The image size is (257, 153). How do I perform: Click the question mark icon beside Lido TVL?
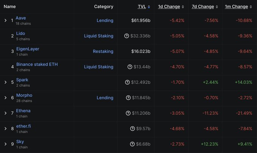[127, 36]
